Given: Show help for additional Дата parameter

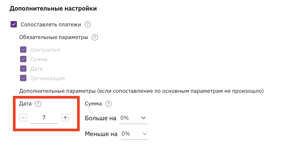Looking at the screenshot, I should 38,104.
